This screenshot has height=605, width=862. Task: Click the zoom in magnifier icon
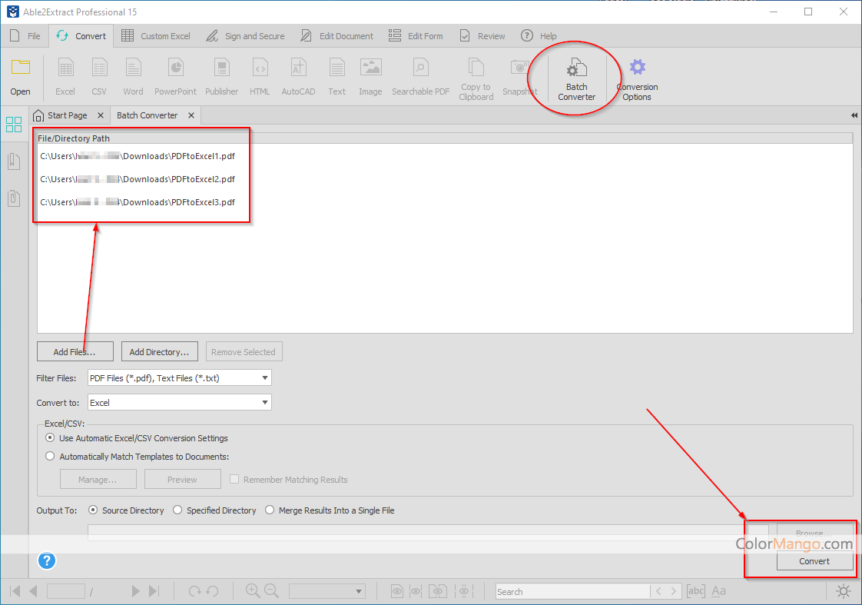point(252,591)
